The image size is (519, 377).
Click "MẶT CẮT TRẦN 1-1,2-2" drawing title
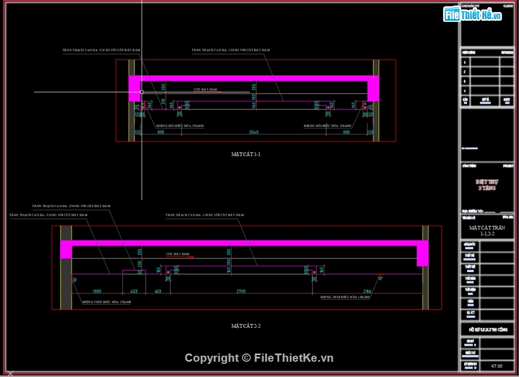point(487,231)
